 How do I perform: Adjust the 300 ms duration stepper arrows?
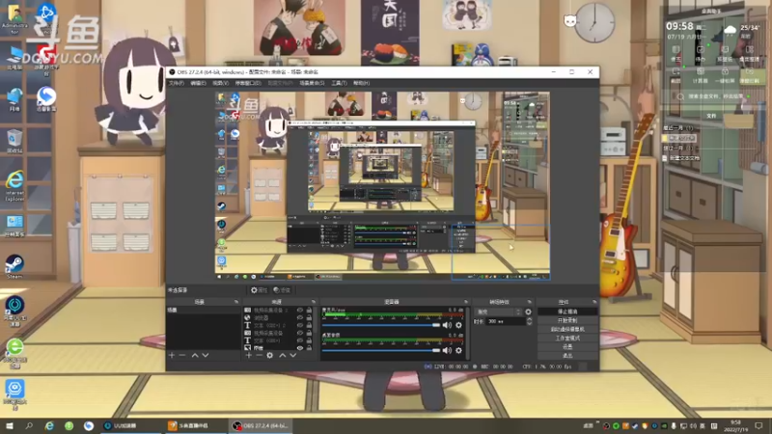point(529,321)
